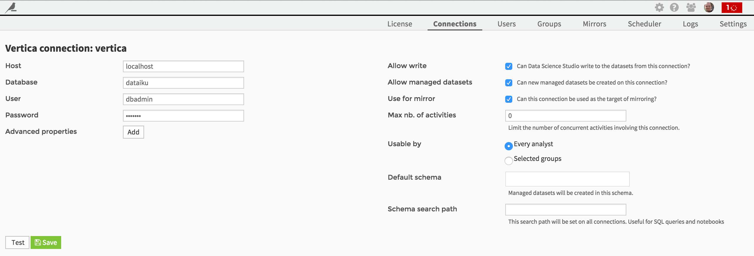This screenshot has width=754, height=256.
Task: Go to the Logs tab
Action: [690, 24]
